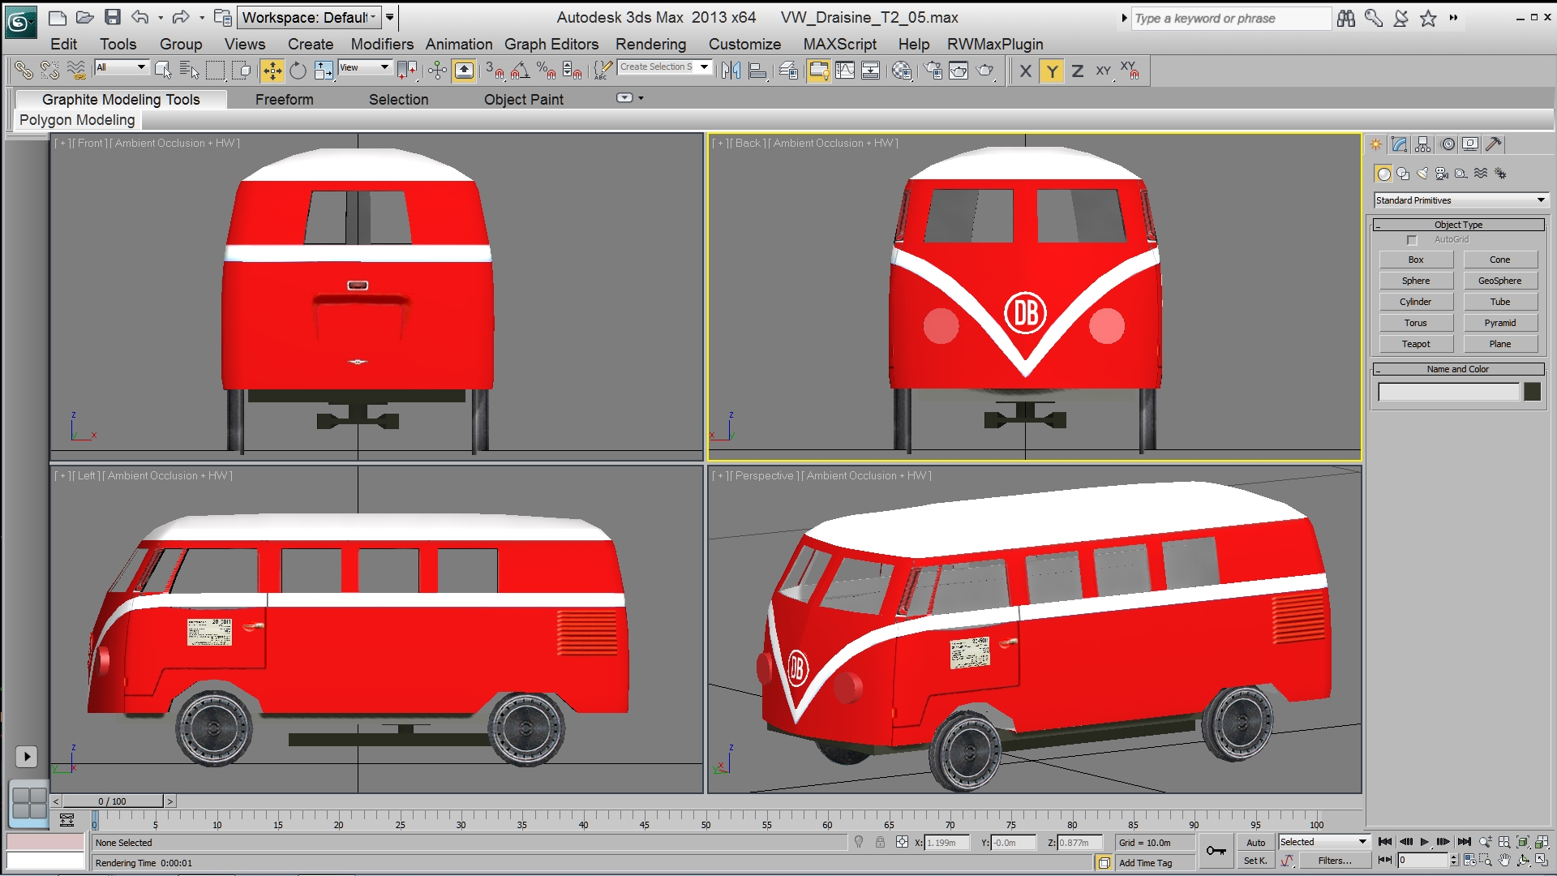Image resolution: width=1557 pixels, height=876 pixels.
Task: Expand the Standard Primitives dropdown
Action: 1460,200
